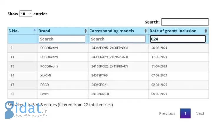Viewport: 218px width, 122px height.
Task: Click the Date of grant/ inclusion header
Action: point(173,31)
